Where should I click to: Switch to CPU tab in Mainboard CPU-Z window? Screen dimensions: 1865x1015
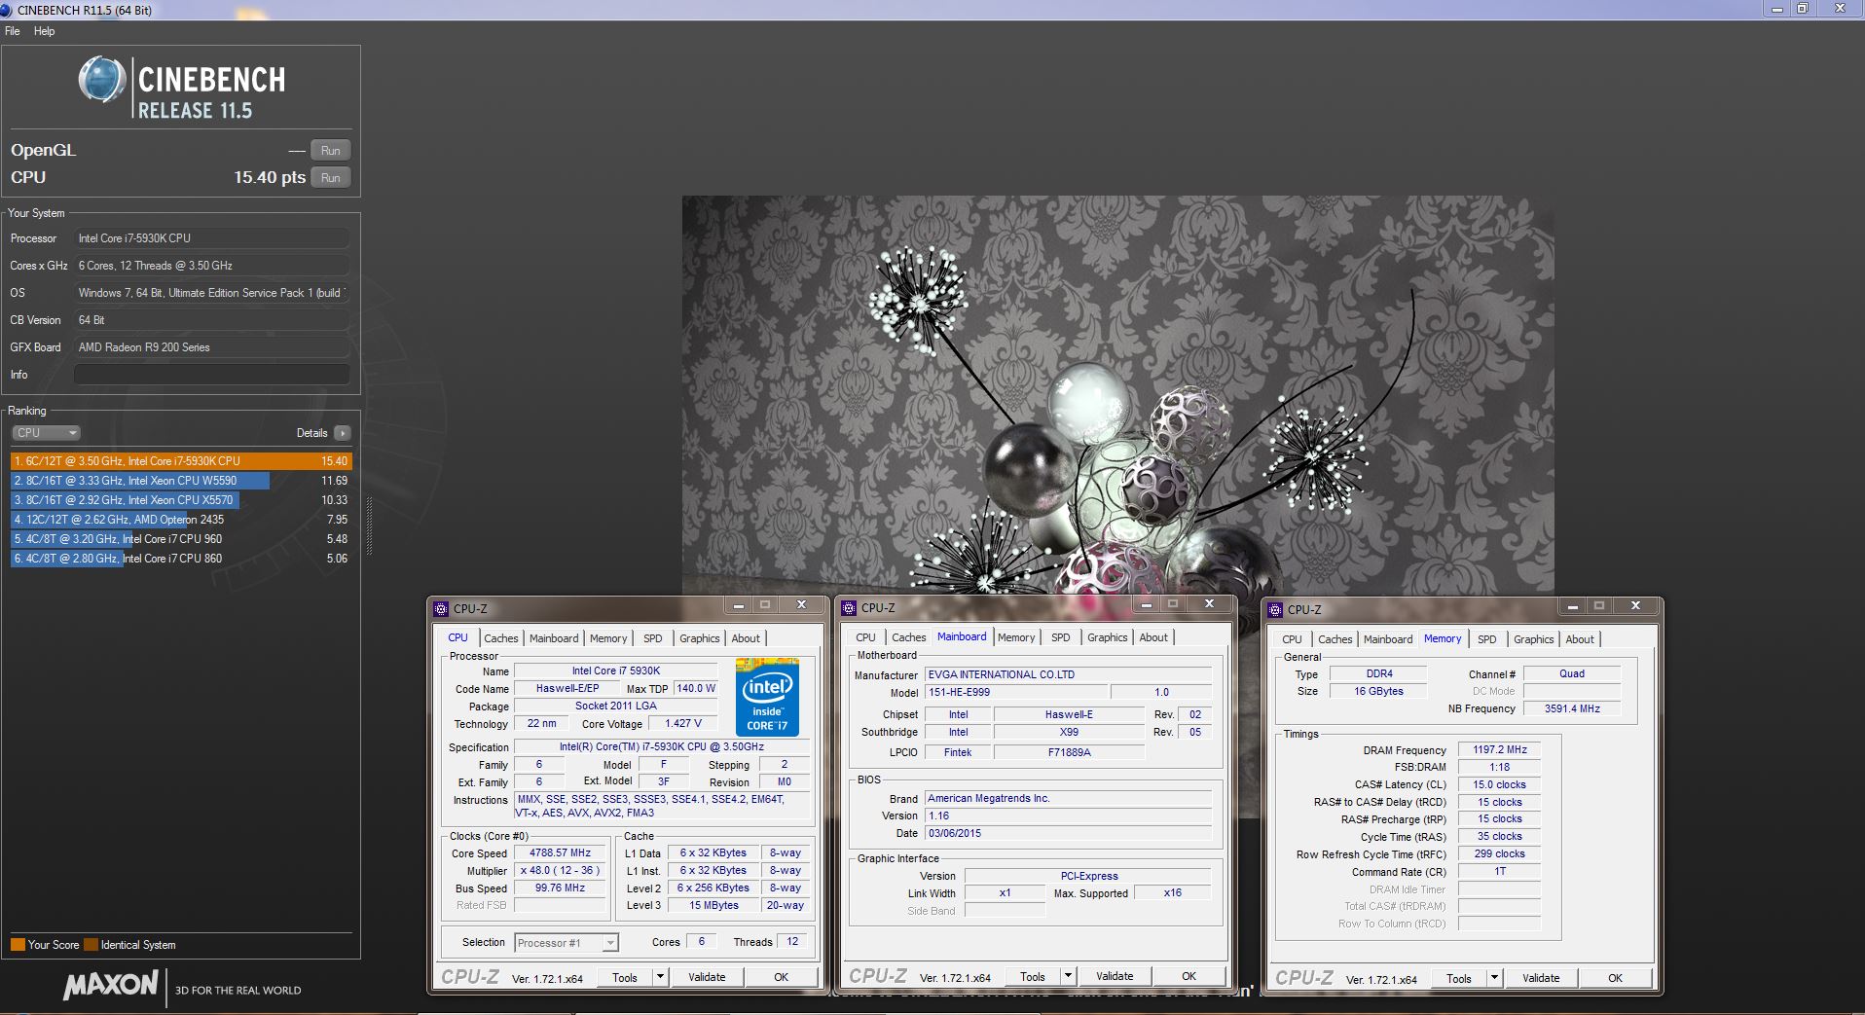click(x=865, y=637)
